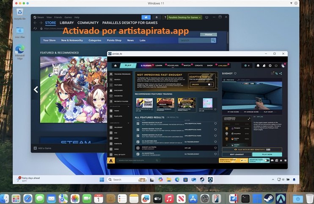Open Favorites in the Aim Lab sidebar

coord(116,96)
